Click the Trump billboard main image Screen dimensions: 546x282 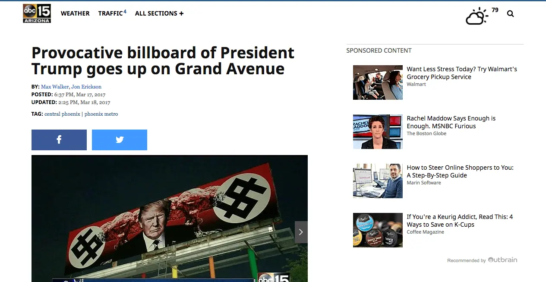tap(170, 219)
